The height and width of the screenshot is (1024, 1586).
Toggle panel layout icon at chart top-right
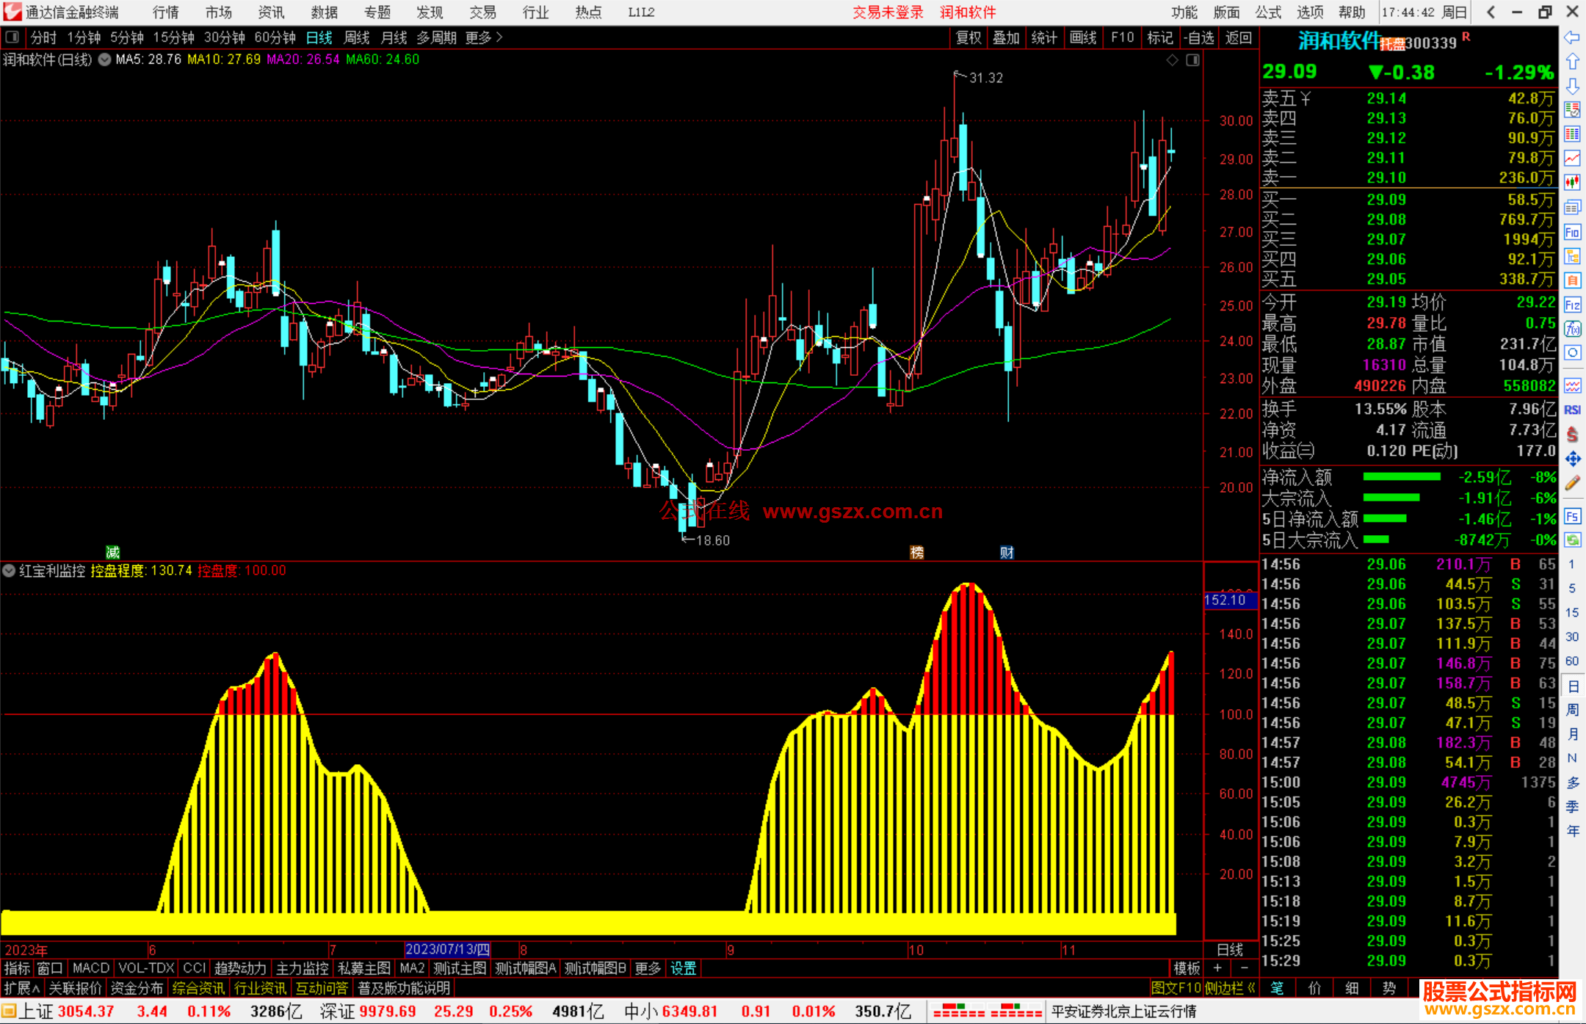point(1192,59)
